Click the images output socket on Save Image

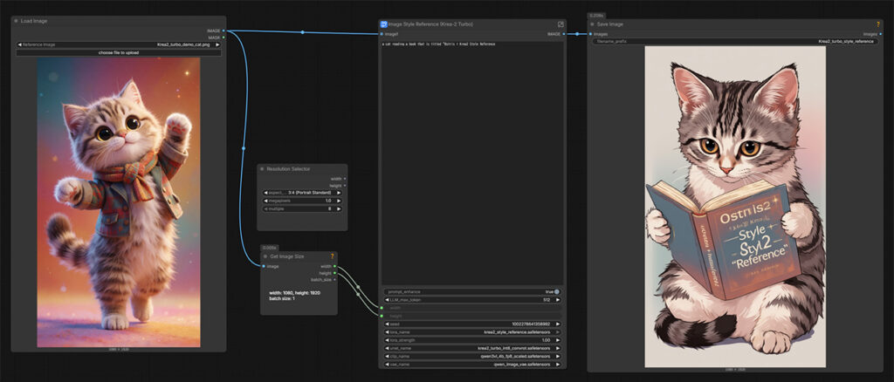pyautogui.click(x=881, y=34)
